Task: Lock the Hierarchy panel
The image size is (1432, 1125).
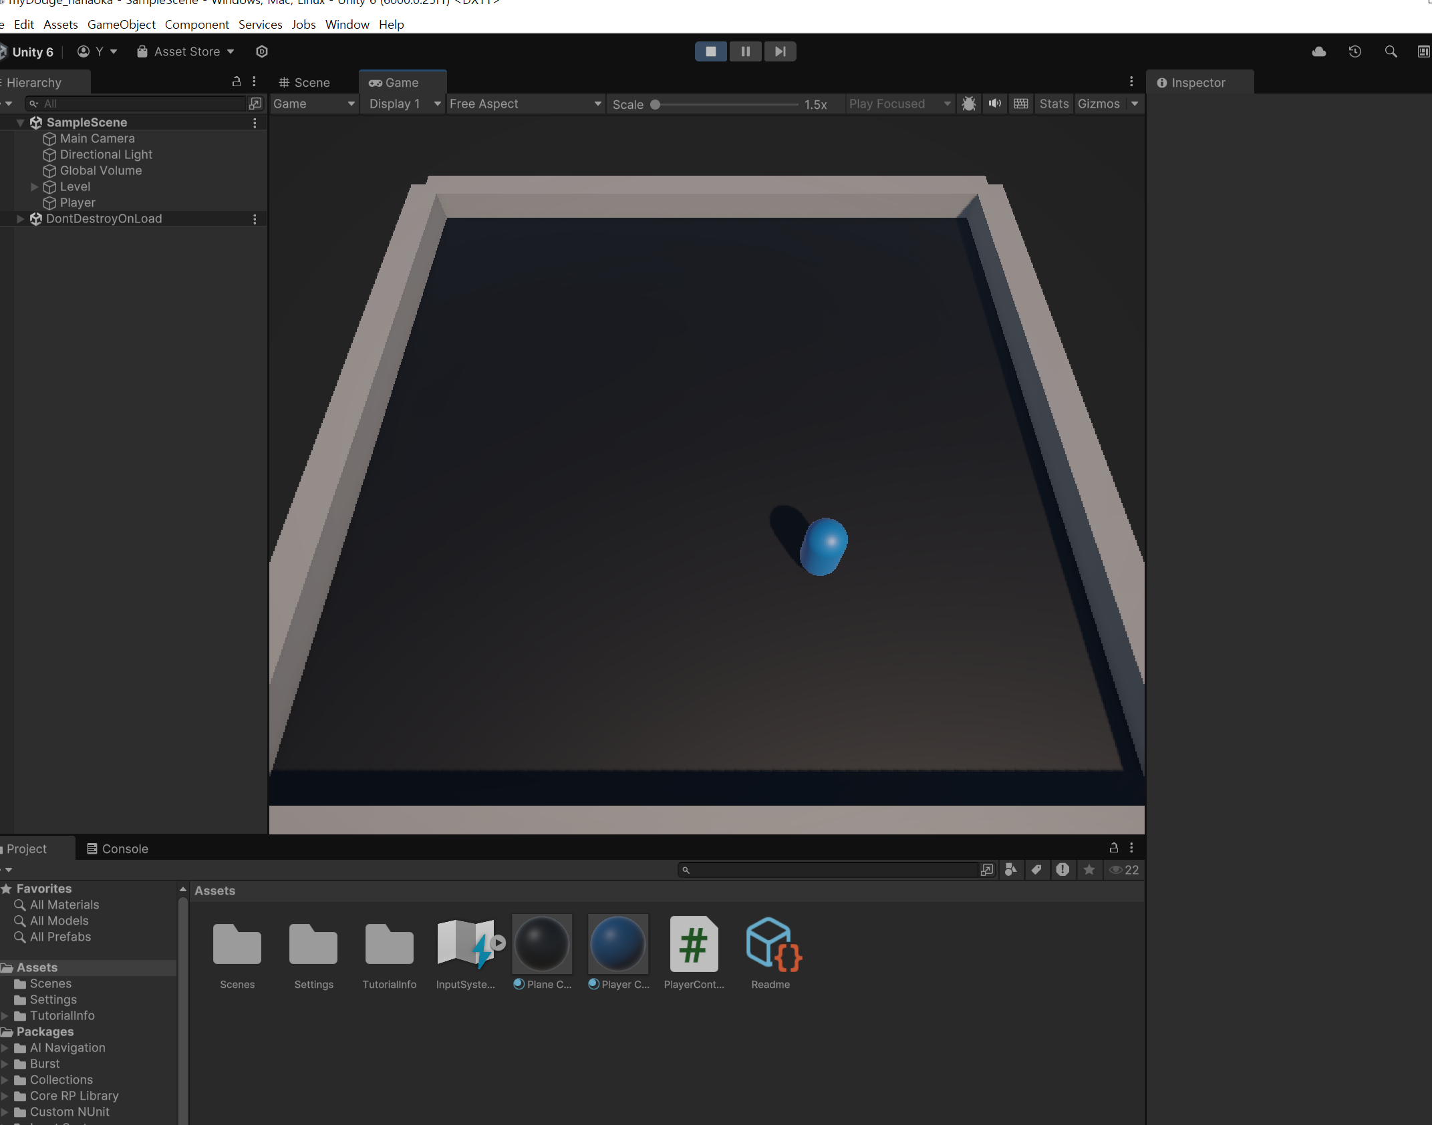Action: click(x=236, y=82)
